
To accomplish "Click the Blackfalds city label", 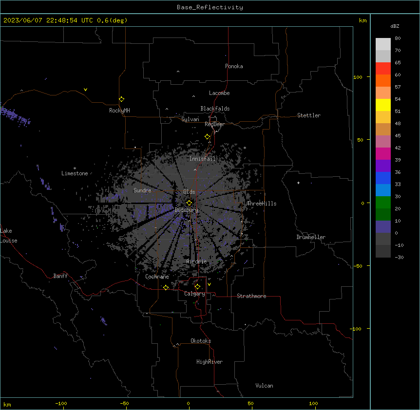I will (215, 109).
